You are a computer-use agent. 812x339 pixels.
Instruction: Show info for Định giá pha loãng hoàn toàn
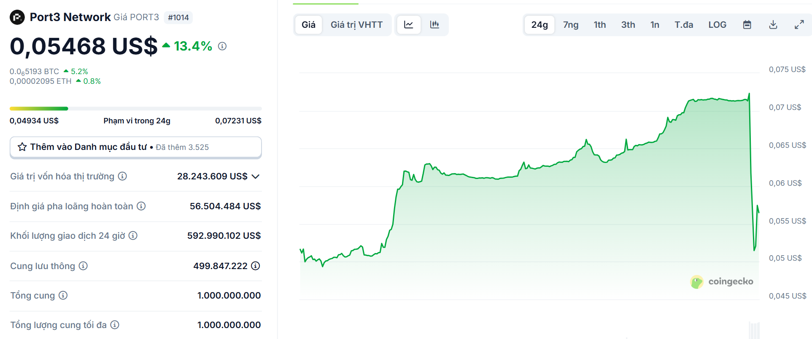141,206
